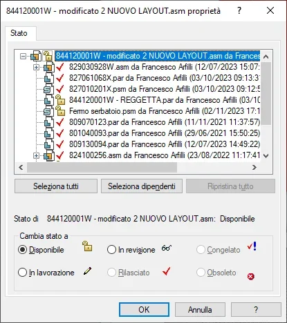Screen dimensions: 287x323
Task: Click sheet metal icon of Fermo serbatoio.psm
Action: [48, 111]
